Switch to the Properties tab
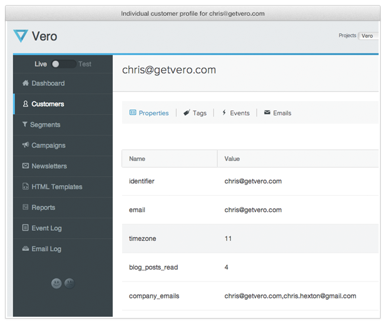This screenshot has height=323, width=385. tap(149, 113)
